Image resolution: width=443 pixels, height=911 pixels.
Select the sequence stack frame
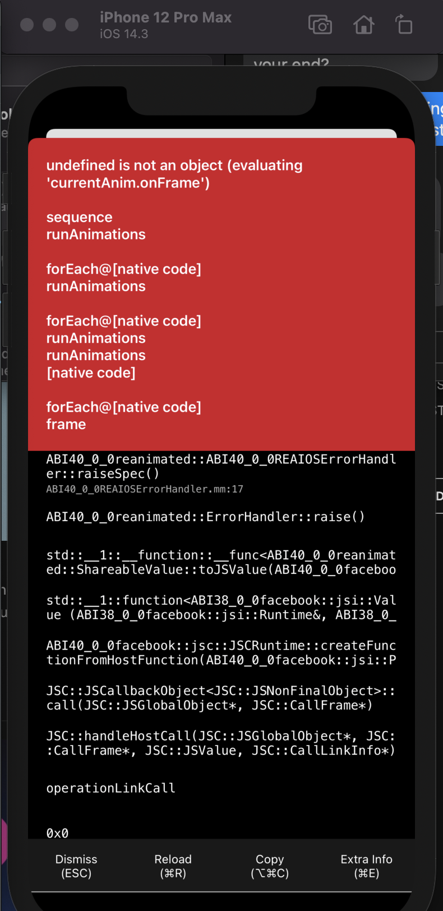(80, 217)
